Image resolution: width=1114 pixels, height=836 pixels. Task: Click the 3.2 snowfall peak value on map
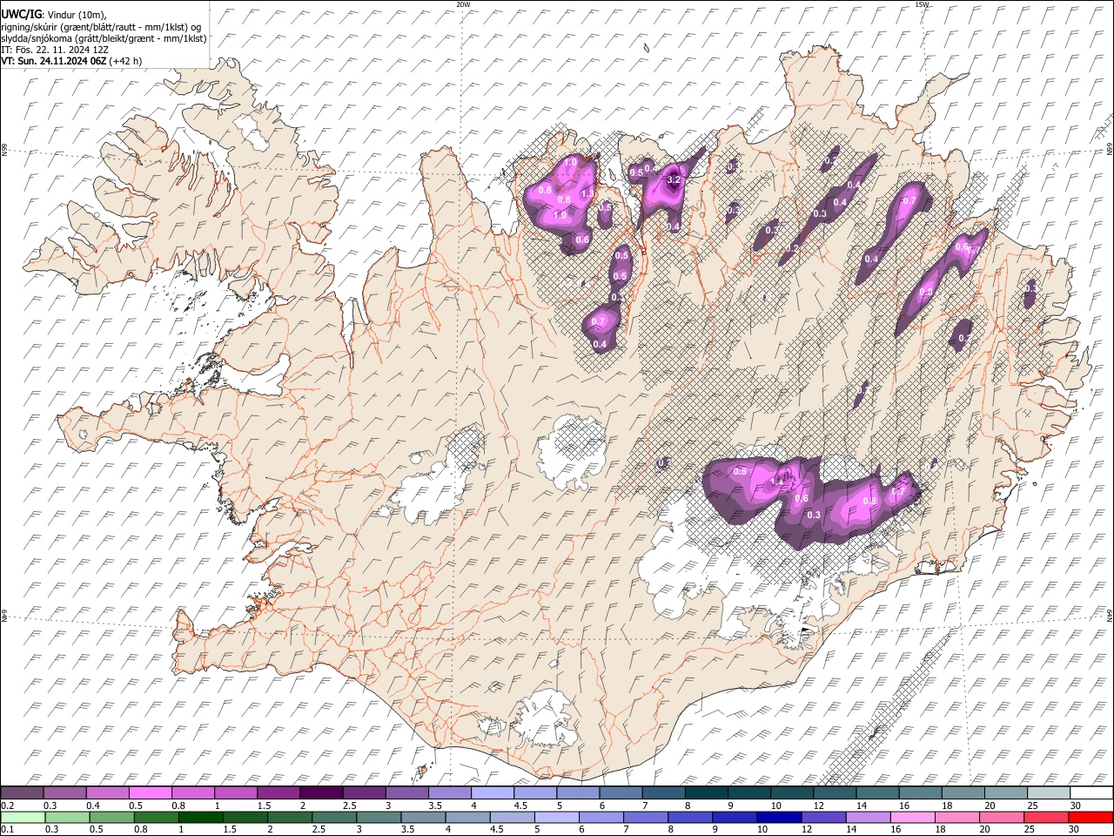click(x=673, y=180)
